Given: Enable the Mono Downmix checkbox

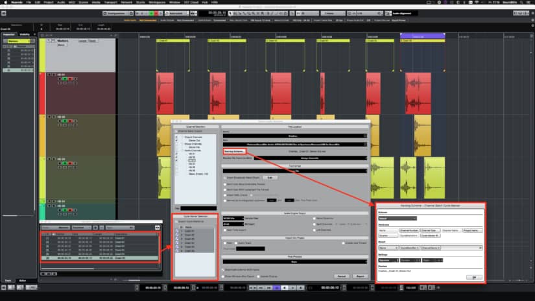Looking at the screenshot, I should 315,219.
